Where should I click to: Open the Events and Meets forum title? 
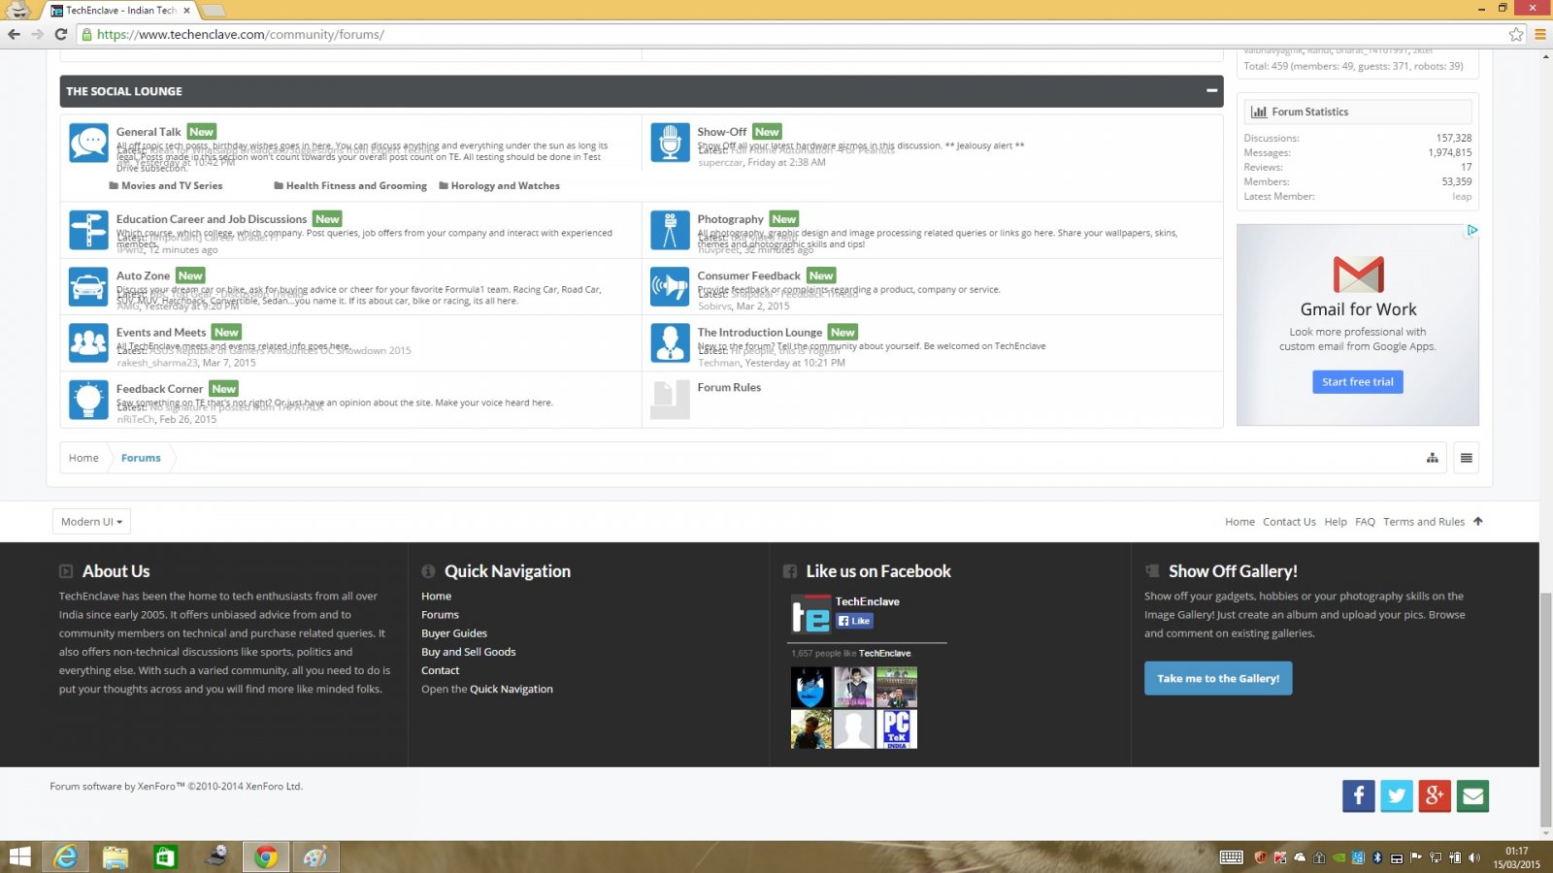(161, 332)
